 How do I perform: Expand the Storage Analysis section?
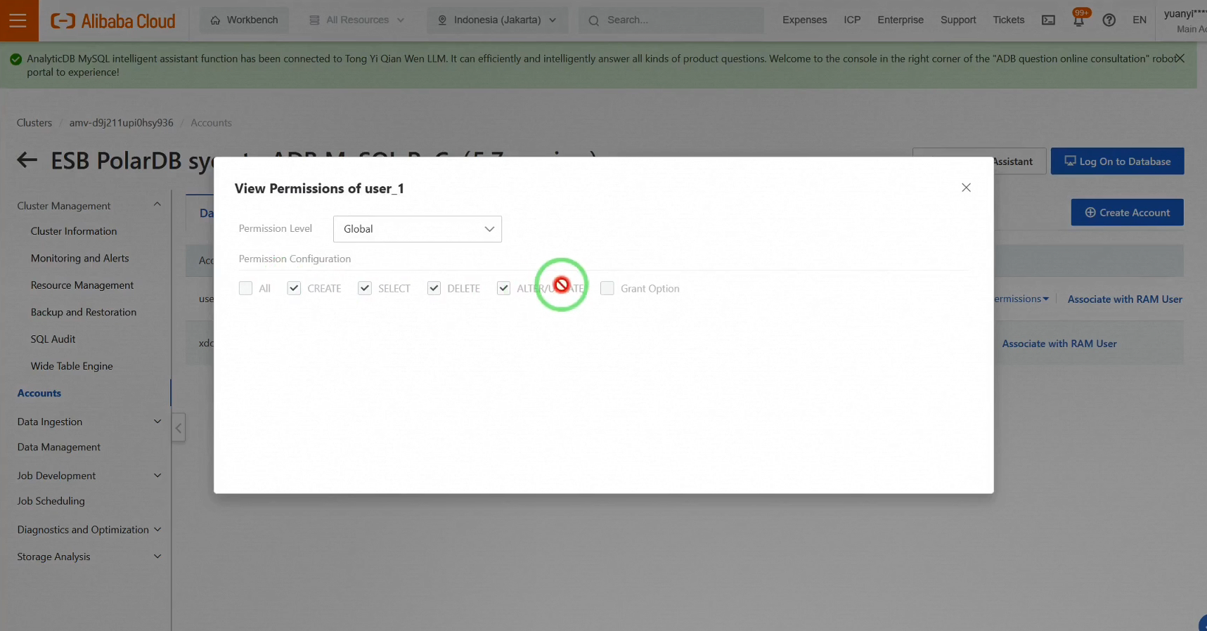157,557
